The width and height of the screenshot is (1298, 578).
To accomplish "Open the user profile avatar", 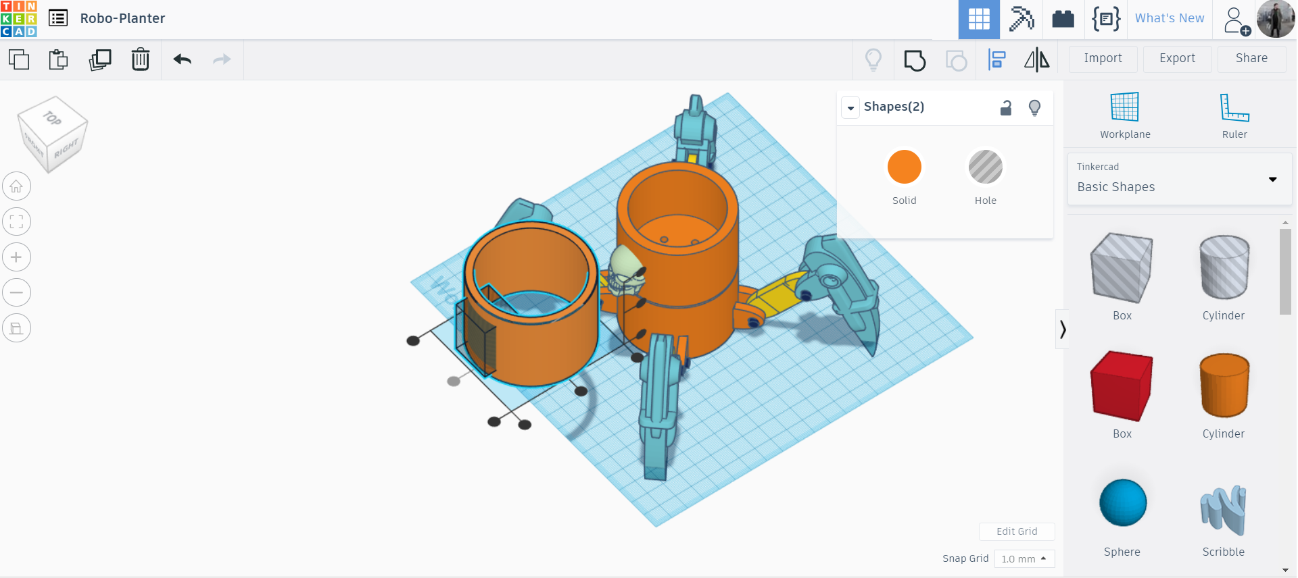I will [1276, 19].
